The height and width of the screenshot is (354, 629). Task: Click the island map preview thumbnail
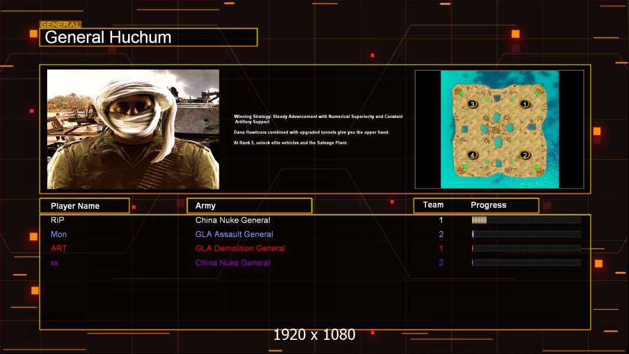(499, 129)
